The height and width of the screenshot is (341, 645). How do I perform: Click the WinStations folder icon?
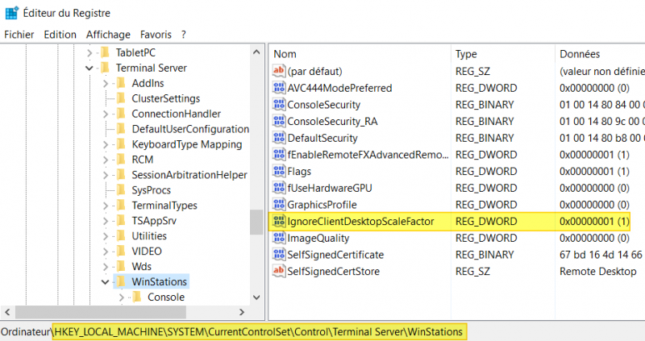point(120,282)
